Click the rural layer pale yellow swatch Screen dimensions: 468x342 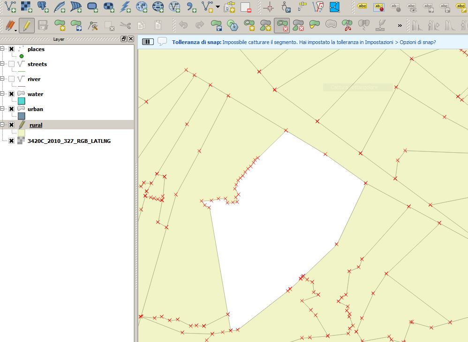coord(22,133)
